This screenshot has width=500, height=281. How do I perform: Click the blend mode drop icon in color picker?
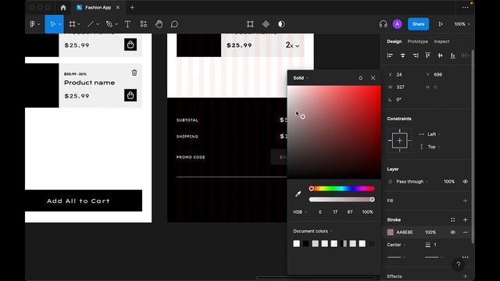coord(360,78)
